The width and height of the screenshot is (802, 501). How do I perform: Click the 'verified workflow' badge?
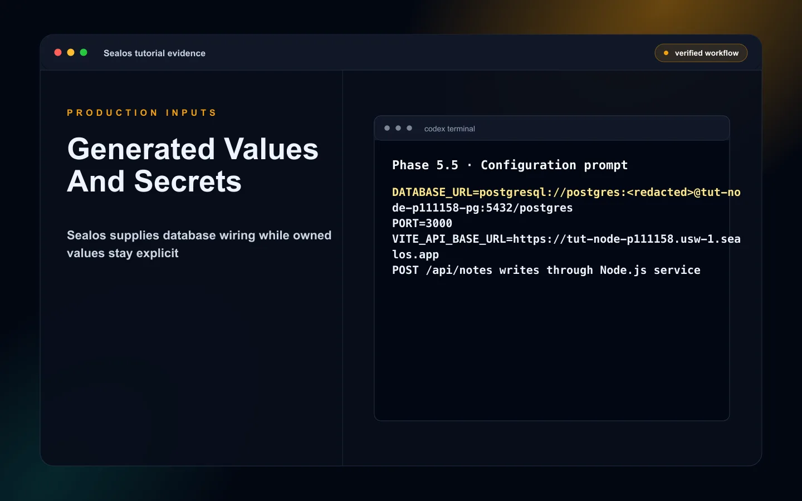[701, 53]
